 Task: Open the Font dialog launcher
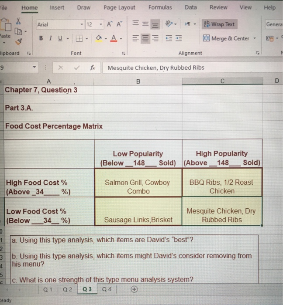coord(123,53)
